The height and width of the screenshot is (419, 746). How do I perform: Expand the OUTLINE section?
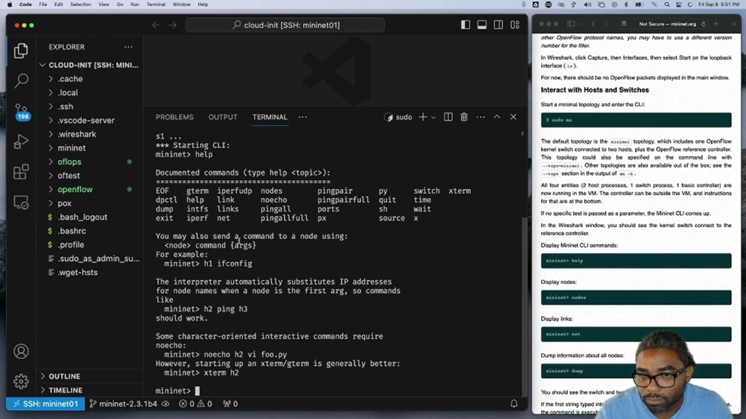(x=90, y=376)
